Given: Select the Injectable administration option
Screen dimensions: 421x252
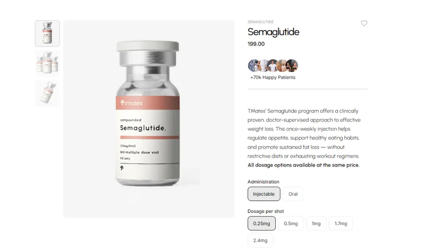Looking at the screenshot, I should pos(264,194).
